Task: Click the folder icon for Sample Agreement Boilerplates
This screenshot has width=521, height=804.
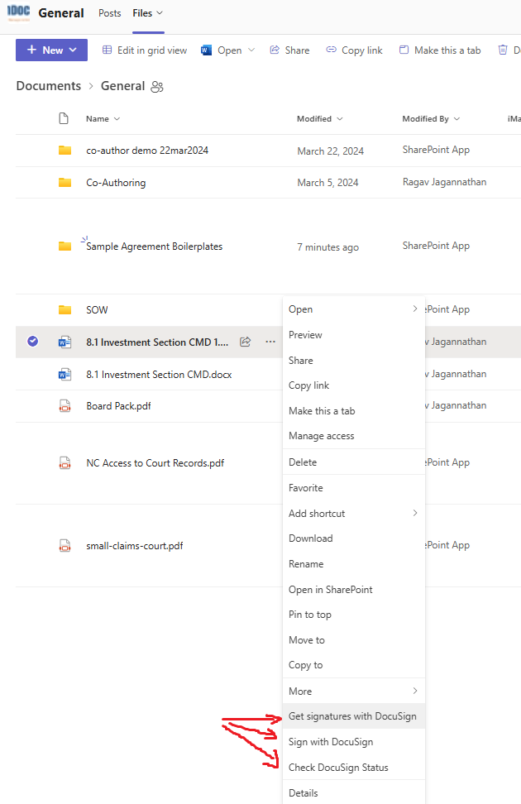Action: [65, 246]
